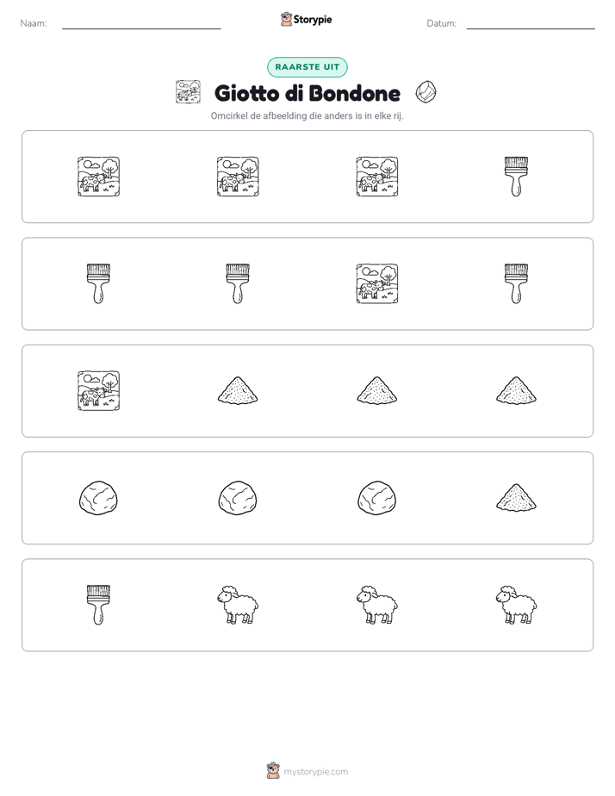Click the last sheep in the fifth row
This screenshot has width=615, height=796.
click(x=516, y=605)
